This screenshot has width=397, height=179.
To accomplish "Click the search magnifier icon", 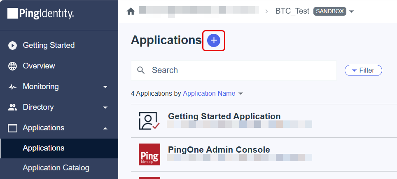I will coord(141,70).
